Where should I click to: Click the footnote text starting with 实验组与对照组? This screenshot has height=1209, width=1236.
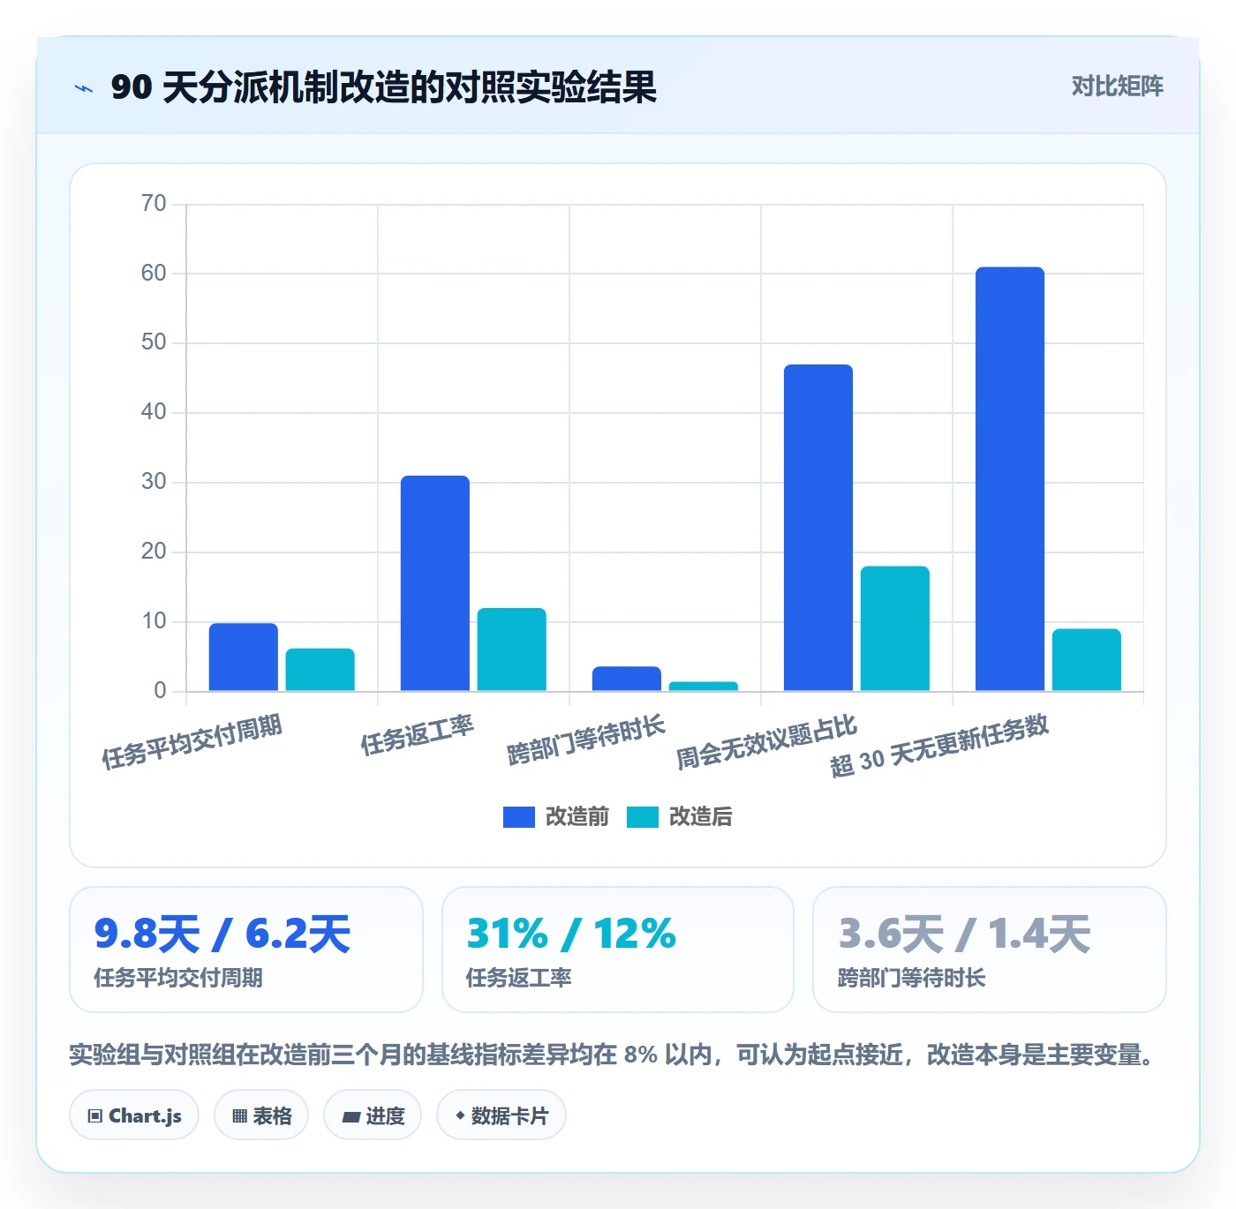614,1055
